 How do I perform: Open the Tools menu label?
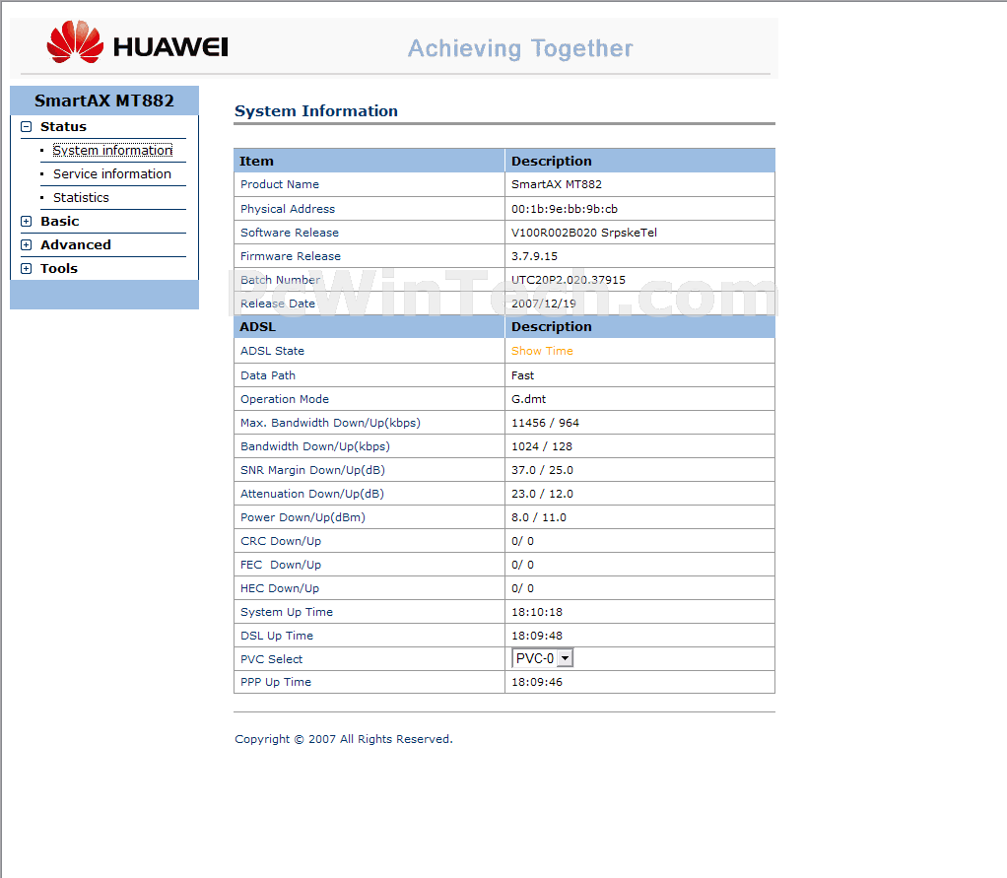[59, 269]
